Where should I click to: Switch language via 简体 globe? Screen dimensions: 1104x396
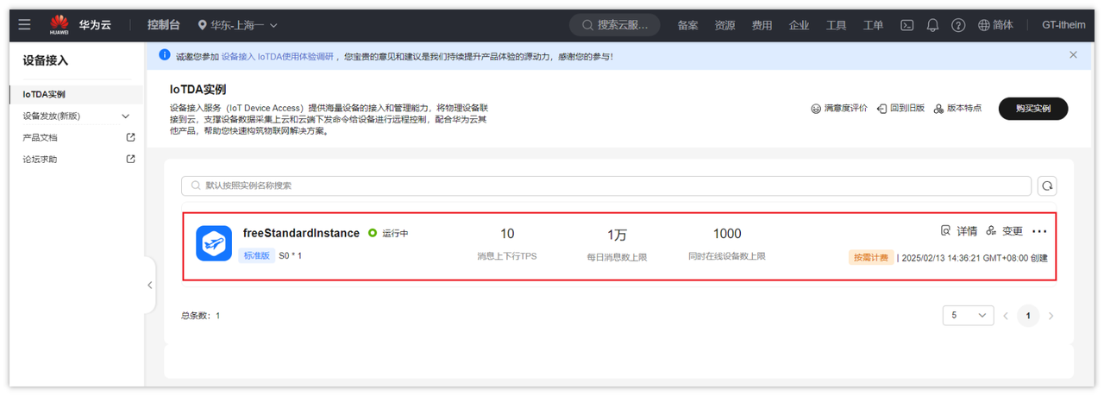pos(995,25)
